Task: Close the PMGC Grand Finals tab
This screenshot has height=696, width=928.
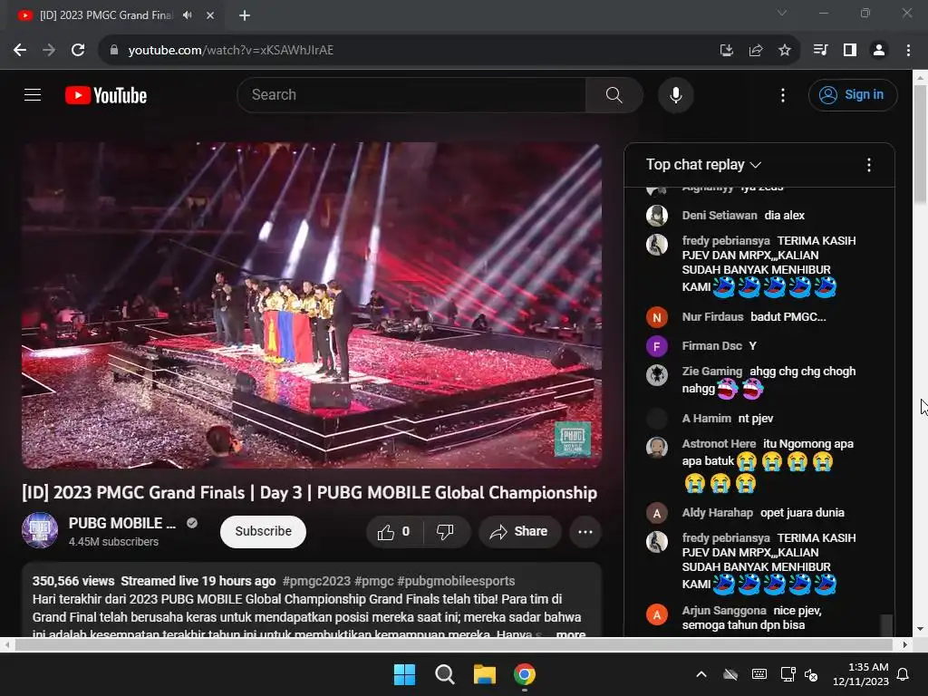Action: (x=210, y=15)
